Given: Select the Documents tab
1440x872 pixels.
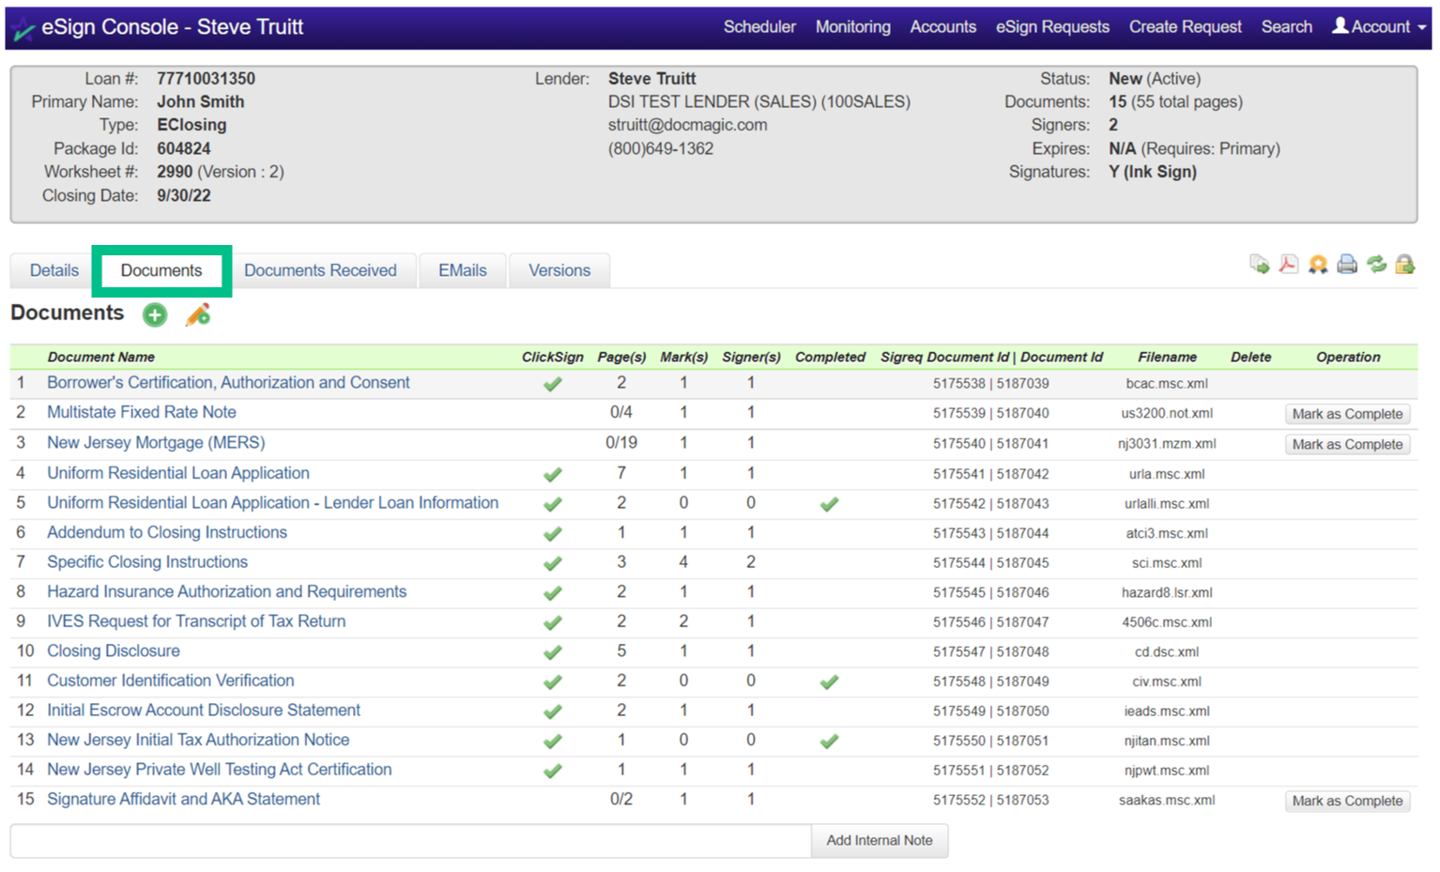Looking at the screenshot, I should click(x=161, y=270).
